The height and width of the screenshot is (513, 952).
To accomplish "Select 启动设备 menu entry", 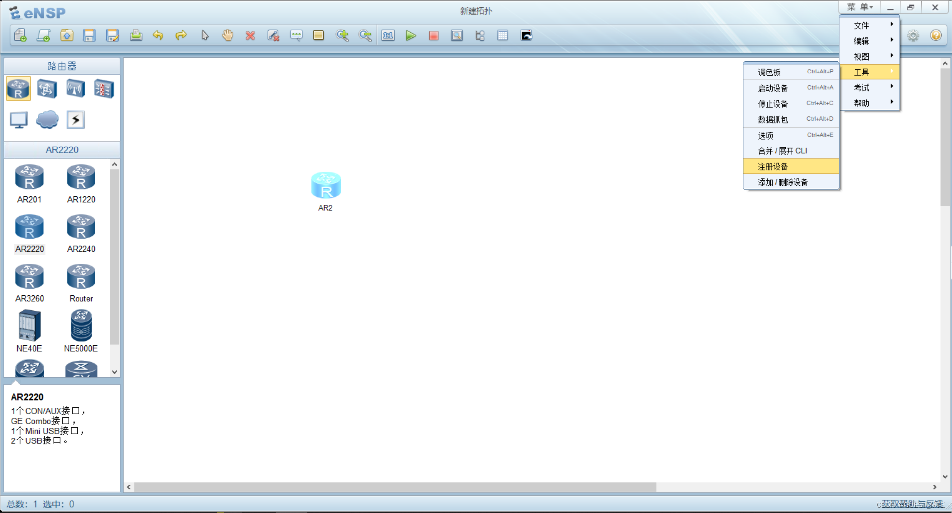I will 791,88.
